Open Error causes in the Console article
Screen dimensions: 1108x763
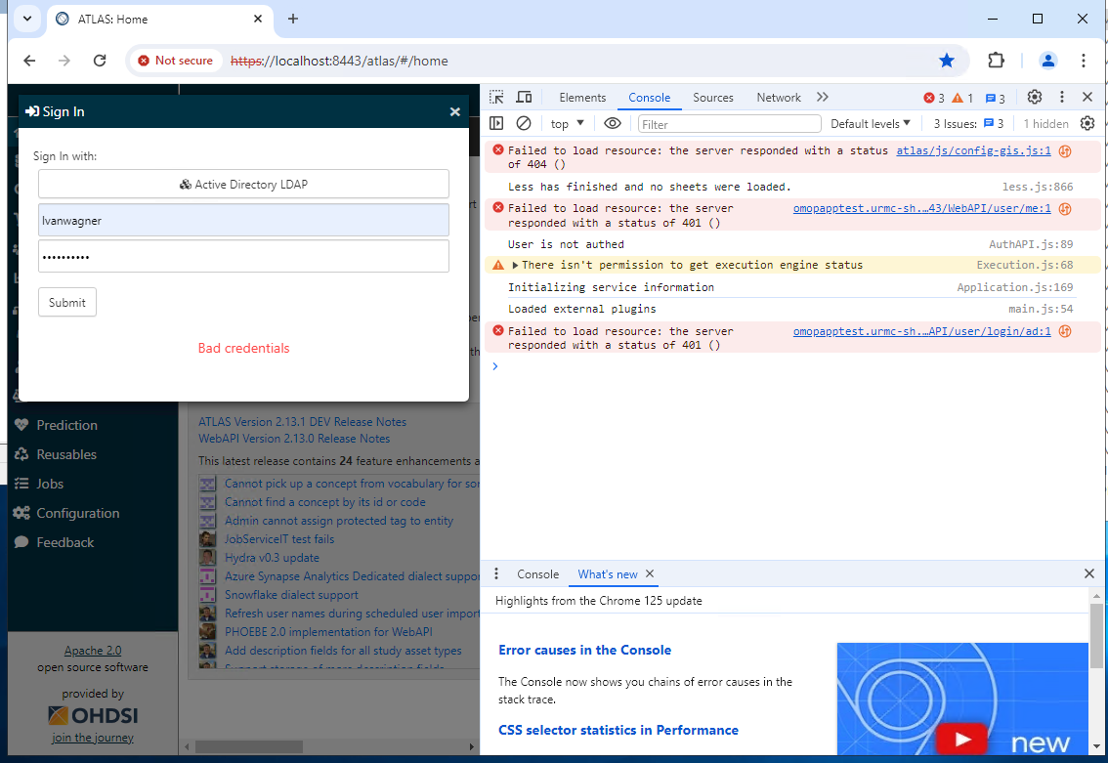(585, 650)
